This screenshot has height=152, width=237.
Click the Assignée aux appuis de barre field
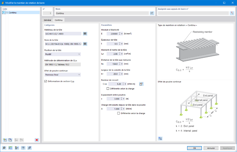[x=193, y=13]
